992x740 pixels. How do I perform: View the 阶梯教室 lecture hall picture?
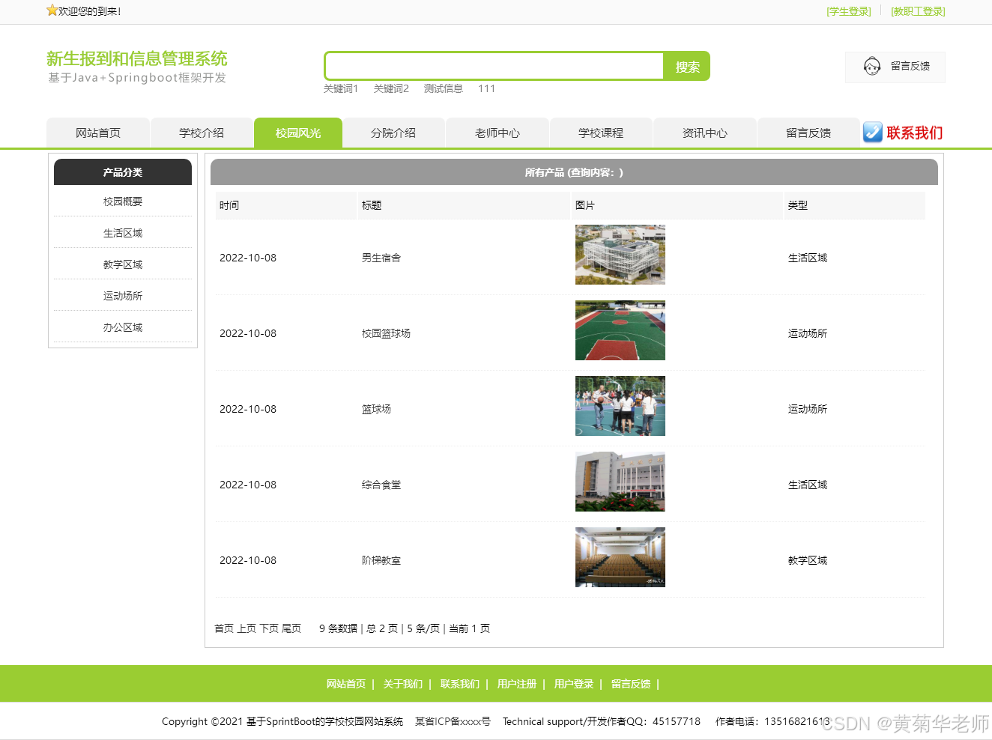click(620, 557)
